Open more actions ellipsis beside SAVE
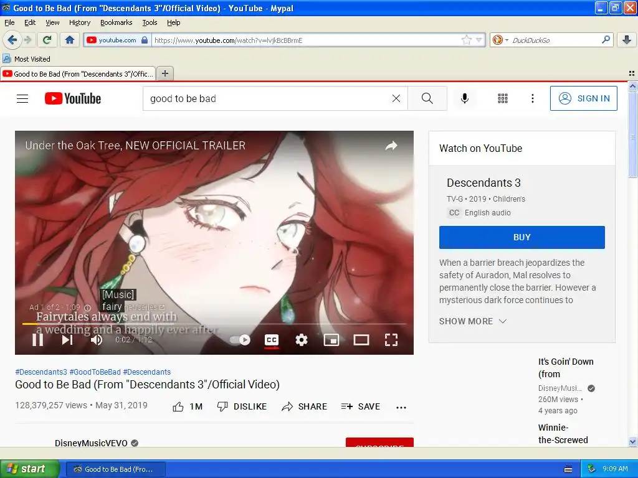This screenshot has height=478, width=638. (x=401, y=407)
